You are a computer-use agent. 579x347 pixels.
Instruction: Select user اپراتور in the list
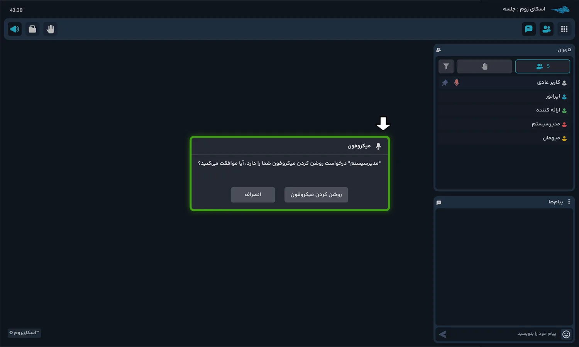(504, 96)
